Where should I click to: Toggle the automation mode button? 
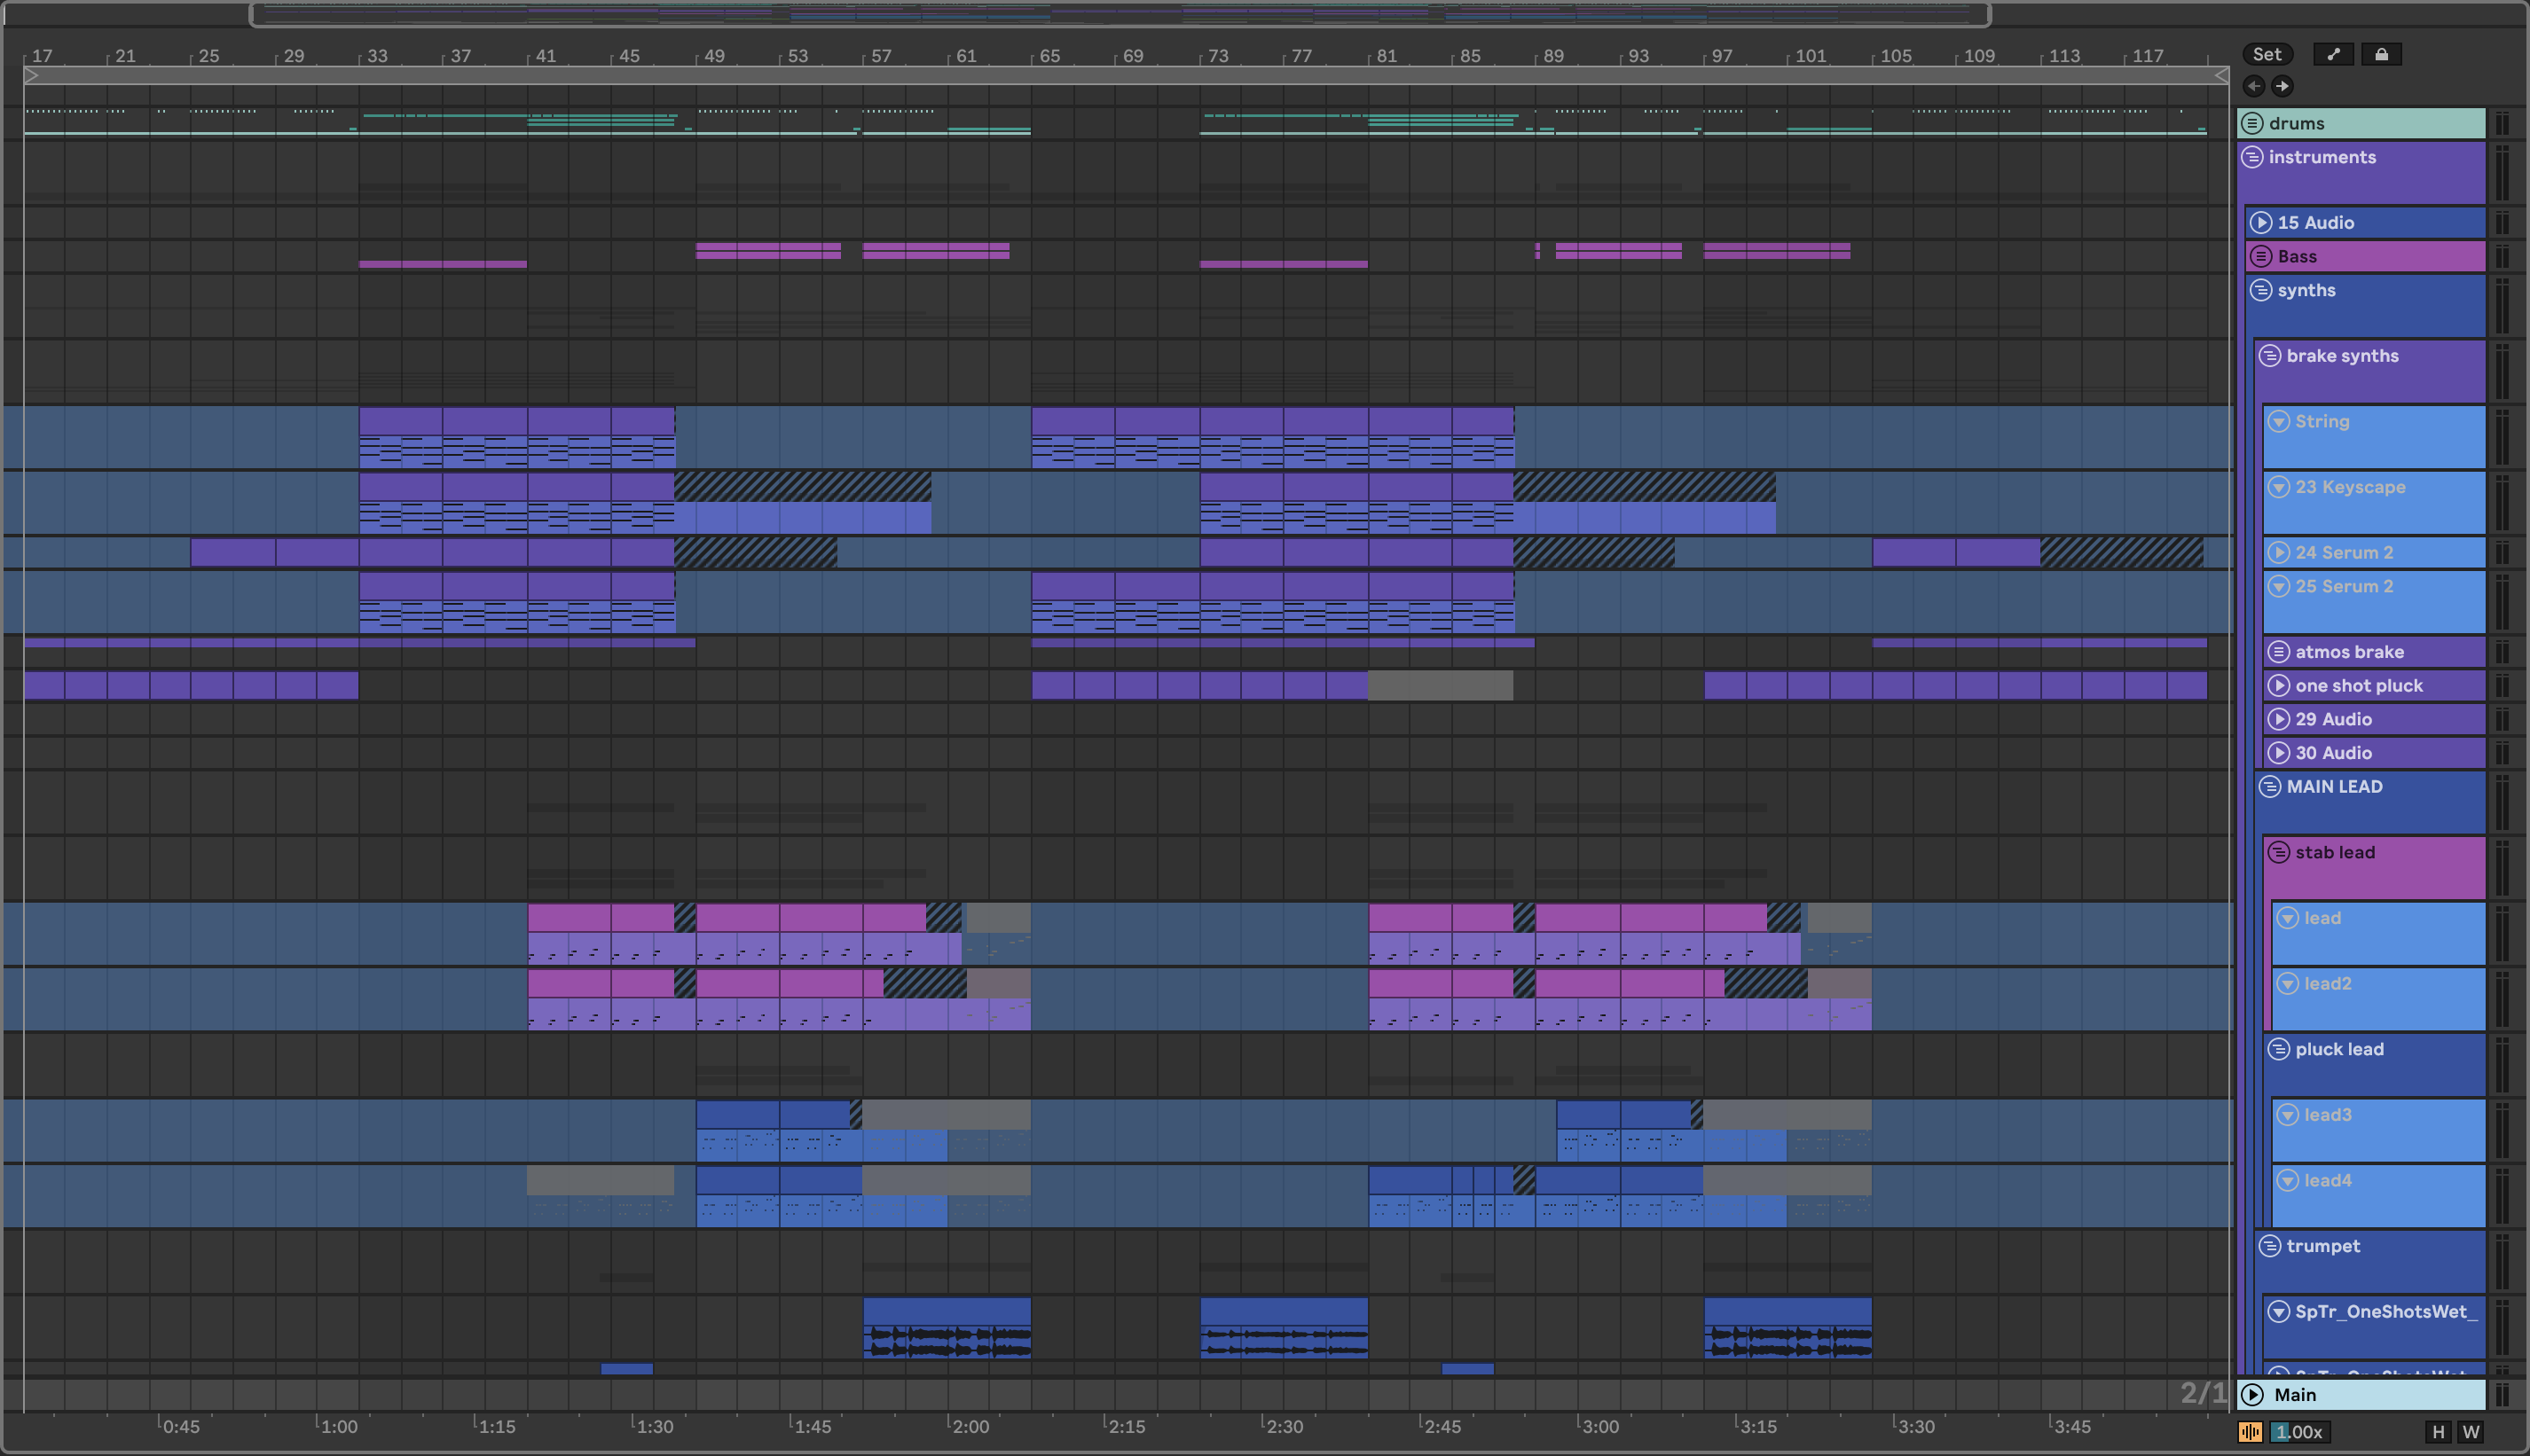(x=2333, y=54)
